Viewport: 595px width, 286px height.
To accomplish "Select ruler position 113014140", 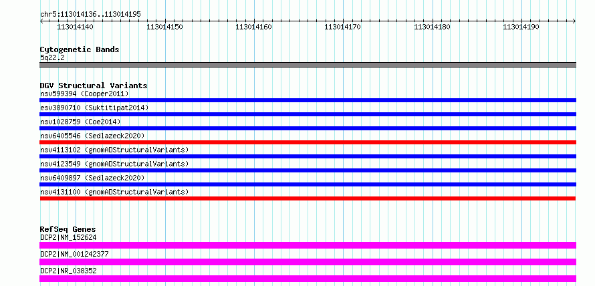I will (x=75, y=27).
